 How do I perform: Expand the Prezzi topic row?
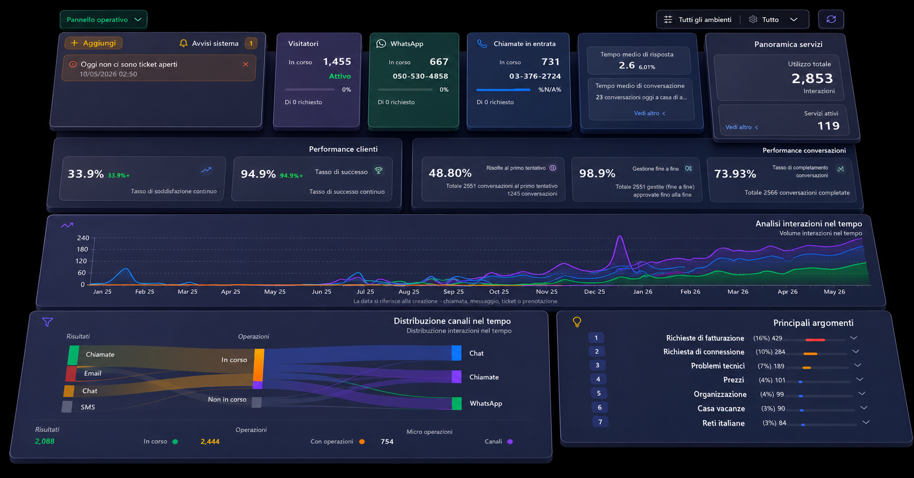[860, 379]
